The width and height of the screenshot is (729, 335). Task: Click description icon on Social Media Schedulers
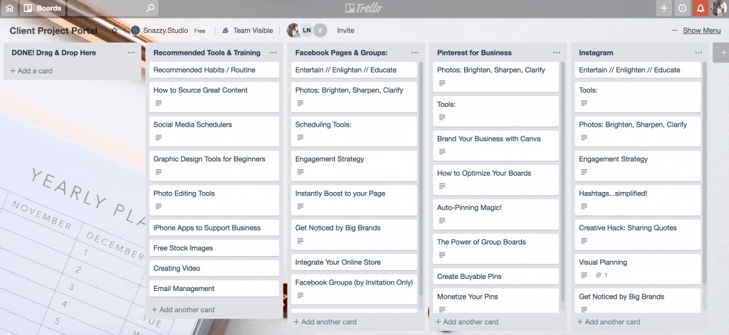coord(159,137)
